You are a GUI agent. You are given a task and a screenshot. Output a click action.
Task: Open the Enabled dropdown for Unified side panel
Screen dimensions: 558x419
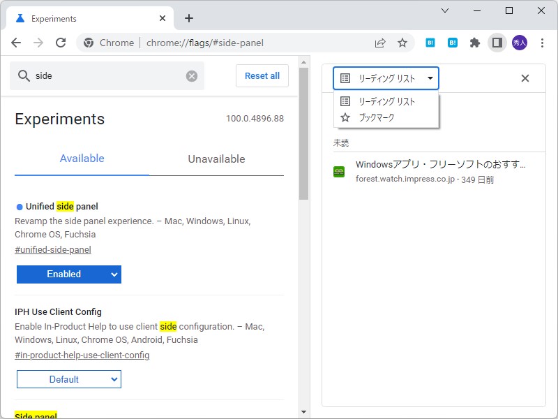point(68,274)
